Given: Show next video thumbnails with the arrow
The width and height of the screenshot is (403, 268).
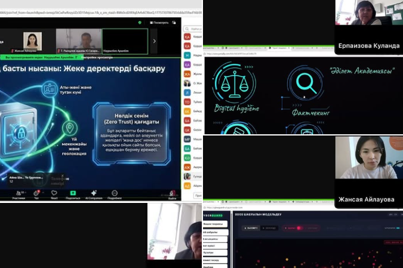Looking at the screenshot, I should [x=154, y=41].
